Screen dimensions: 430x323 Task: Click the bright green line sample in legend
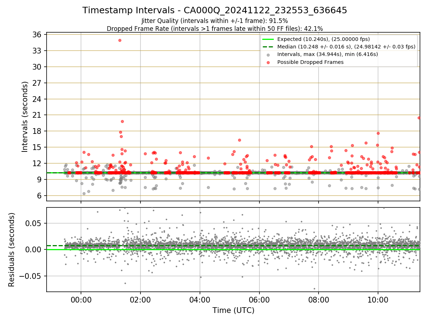click(268, 39)
